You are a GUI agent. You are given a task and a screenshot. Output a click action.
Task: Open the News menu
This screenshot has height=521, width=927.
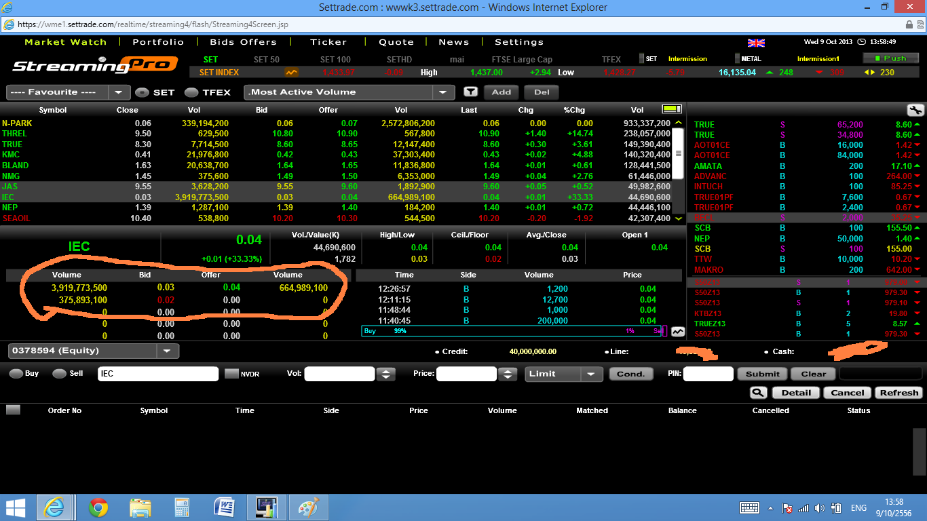[454, 42]
